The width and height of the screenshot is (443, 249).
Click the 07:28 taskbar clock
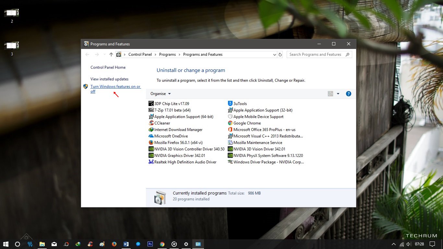click(419, 244)
